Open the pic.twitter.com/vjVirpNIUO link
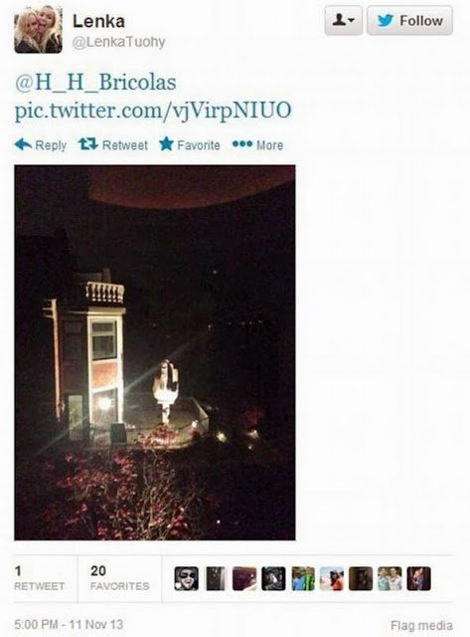This screenshot has height=637, width=470. coord(153,110)
